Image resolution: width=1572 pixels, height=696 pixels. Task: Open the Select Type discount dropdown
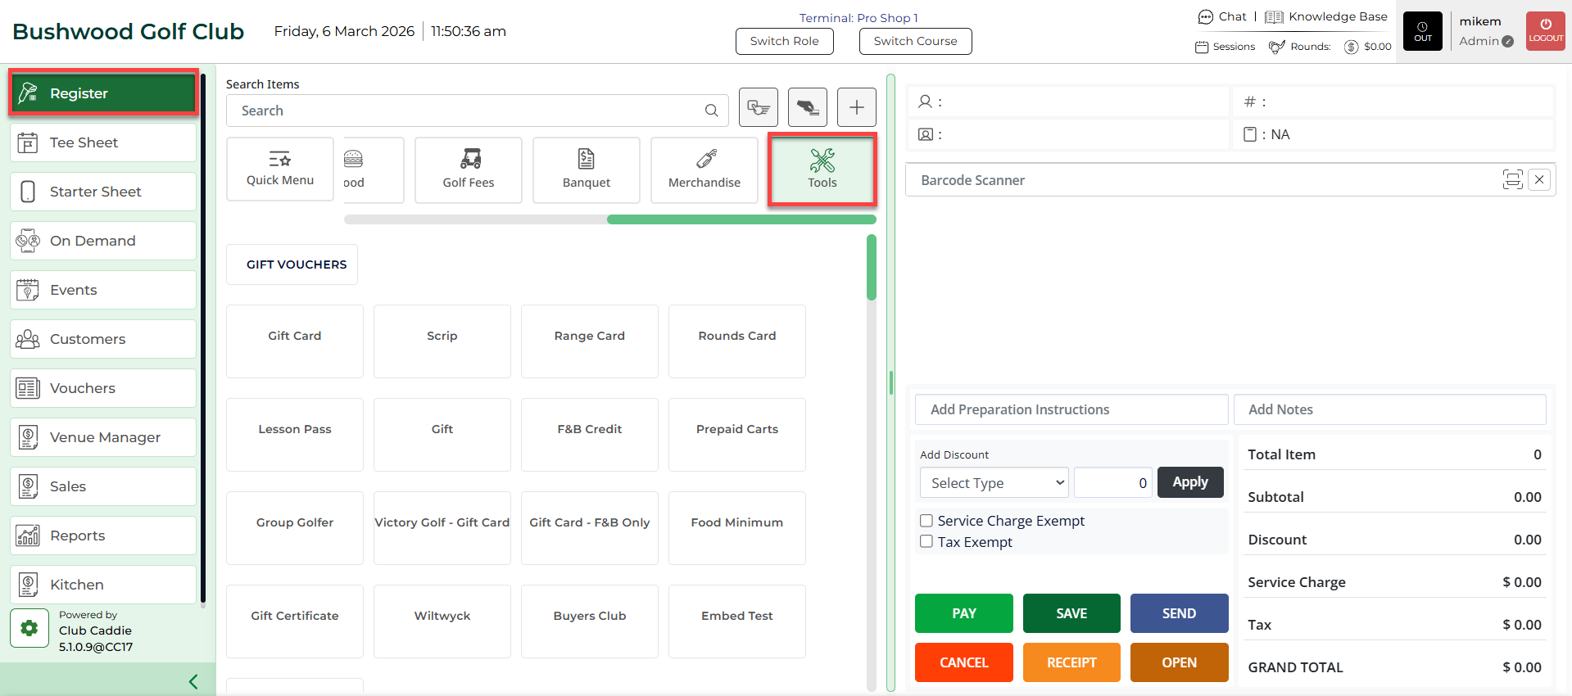point(994,483)
